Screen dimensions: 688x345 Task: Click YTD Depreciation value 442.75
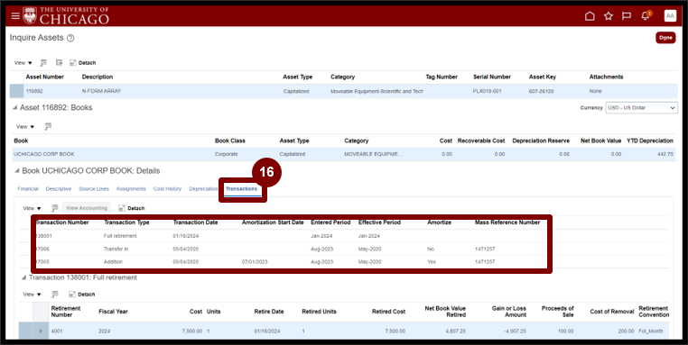665,154
